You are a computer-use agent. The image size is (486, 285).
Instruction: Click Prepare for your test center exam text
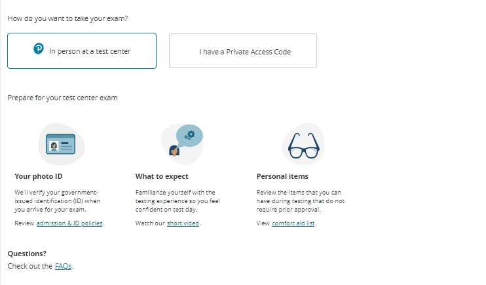[63, 98]
